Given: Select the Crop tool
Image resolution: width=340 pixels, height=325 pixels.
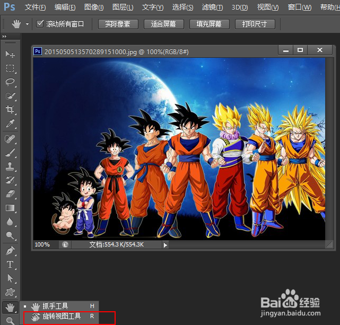Looking at the screenshot, I should coord(10,109).
